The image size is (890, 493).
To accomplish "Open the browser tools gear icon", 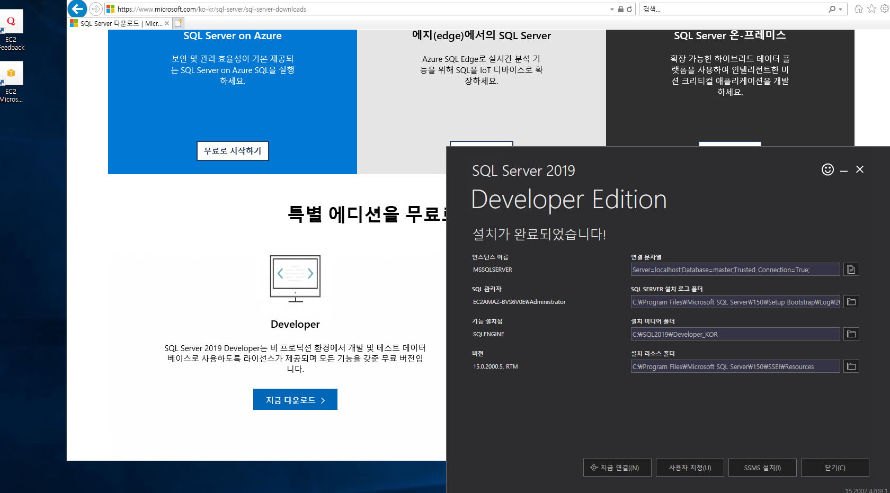I will click(884, 8).
